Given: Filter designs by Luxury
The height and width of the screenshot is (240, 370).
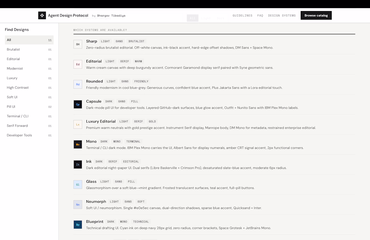Looking at the screenshot, I should tap(29, 78).
